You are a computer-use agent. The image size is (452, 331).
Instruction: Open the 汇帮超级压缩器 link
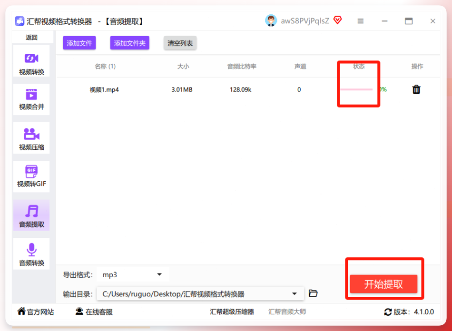(232, 312)
